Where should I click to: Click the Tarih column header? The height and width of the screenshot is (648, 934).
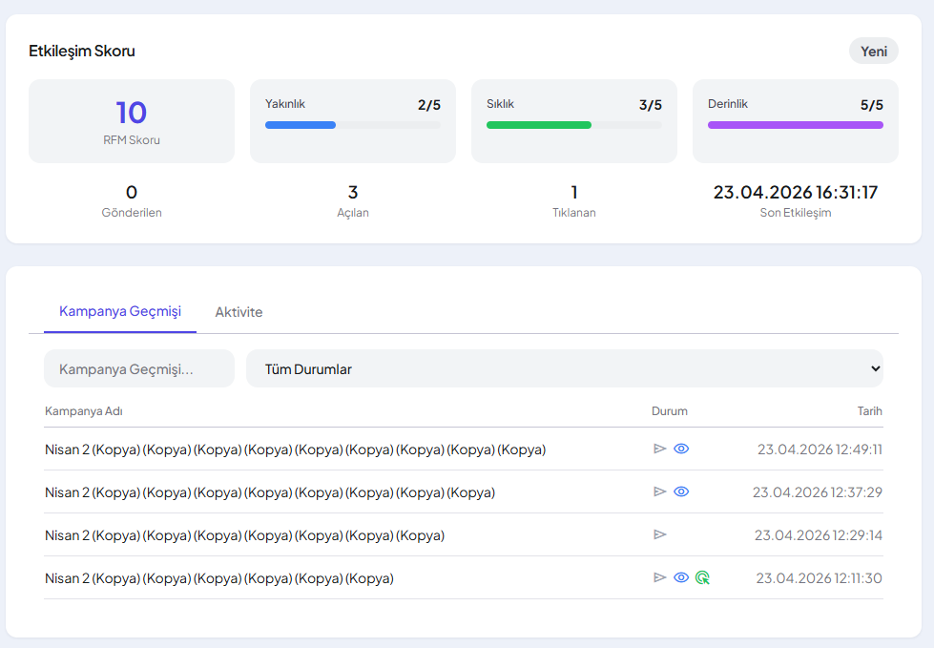pyautogui.click(x=870, y=411)
